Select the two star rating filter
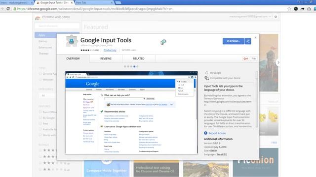Image resolution: width=316 pixels, height=177 pixels. [40, 169]
